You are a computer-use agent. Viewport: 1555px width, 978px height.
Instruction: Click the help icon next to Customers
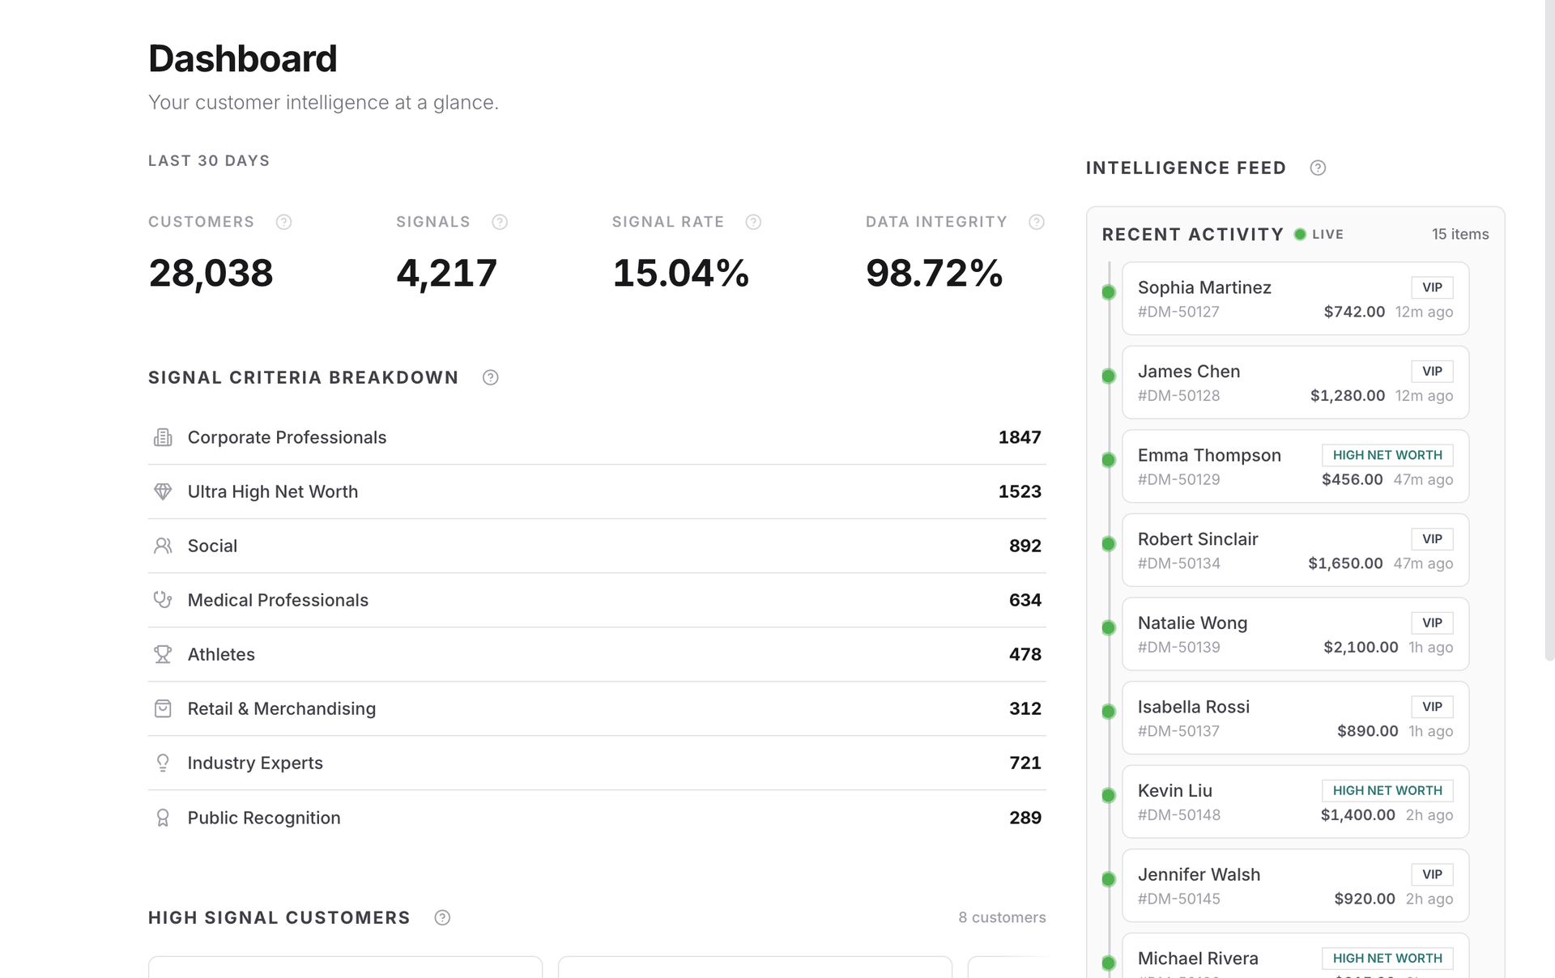point(283,222)
